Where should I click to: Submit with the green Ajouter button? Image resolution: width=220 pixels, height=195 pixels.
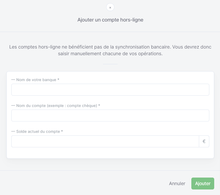point(203,183)
